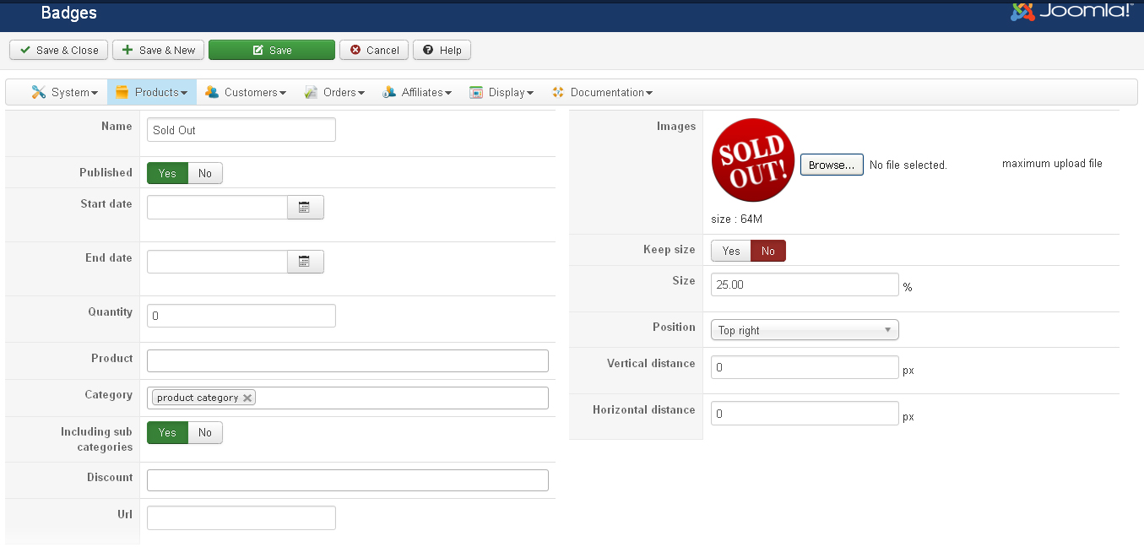The height and width of the screenshot is (547, 1144).
Task: Click the Affiliates menu icon
Action: click(389, 92)
